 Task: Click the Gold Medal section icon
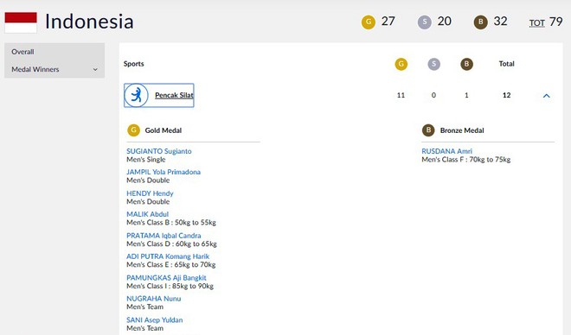[x=133, y=130]
